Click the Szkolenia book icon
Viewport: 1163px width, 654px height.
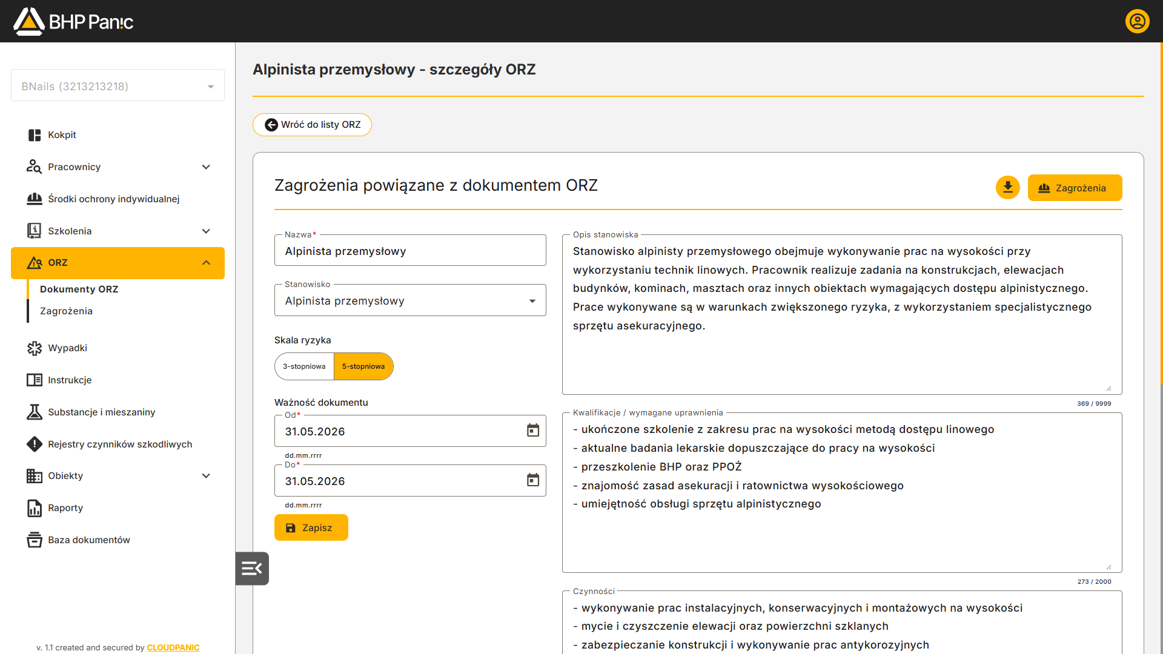tap(35, 231)
